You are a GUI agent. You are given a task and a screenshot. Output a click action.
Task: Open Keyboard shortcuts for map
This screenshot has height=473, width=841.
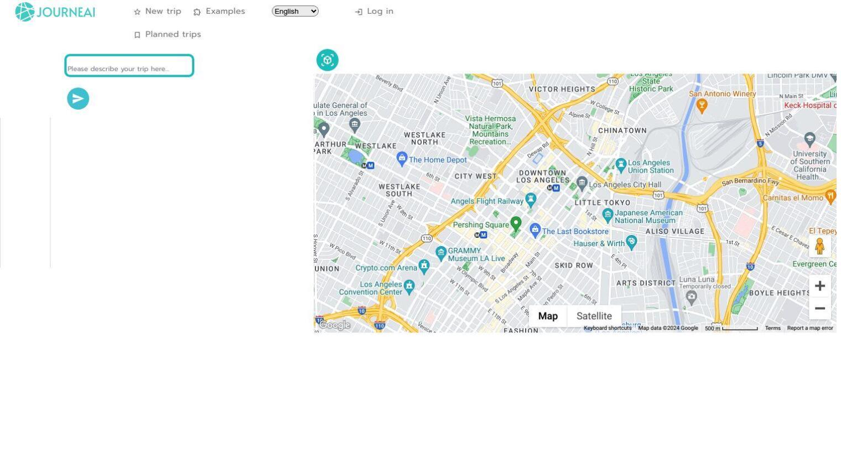click(x=608, y=328)
